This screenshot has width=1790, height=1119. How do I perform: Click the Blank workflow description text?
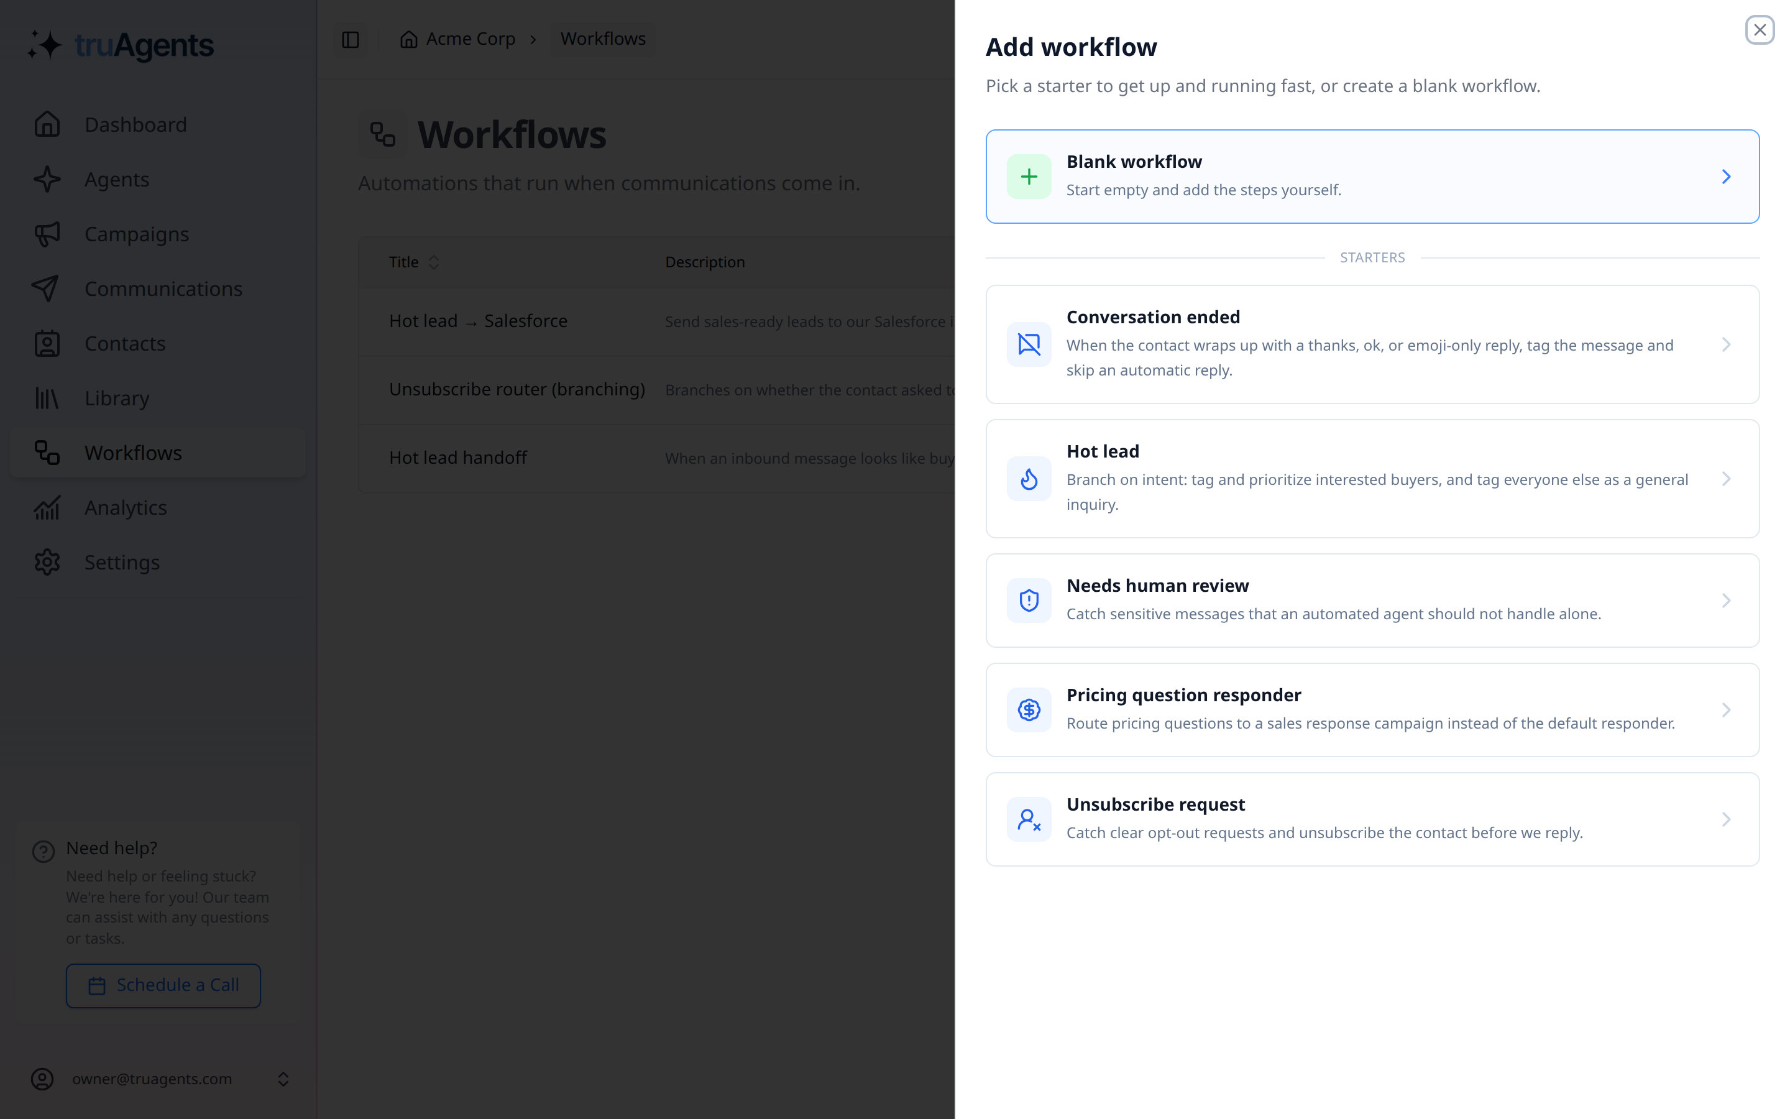[1203, 190]
